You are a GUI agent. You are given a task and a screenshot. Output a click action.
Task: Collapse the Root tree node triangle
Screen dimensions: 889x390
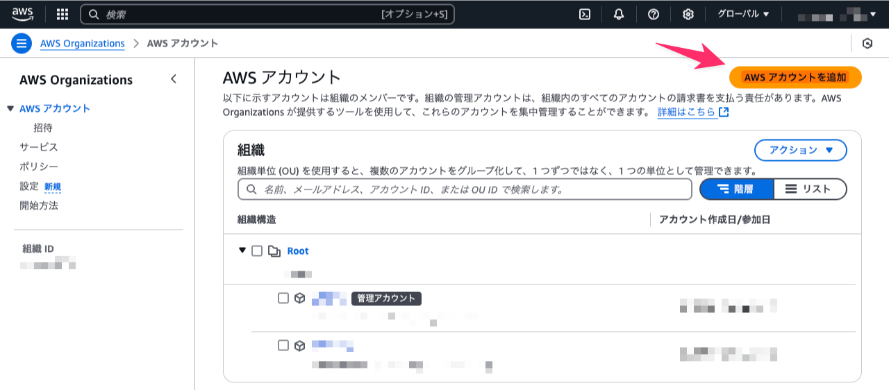(x=242, y=251)
